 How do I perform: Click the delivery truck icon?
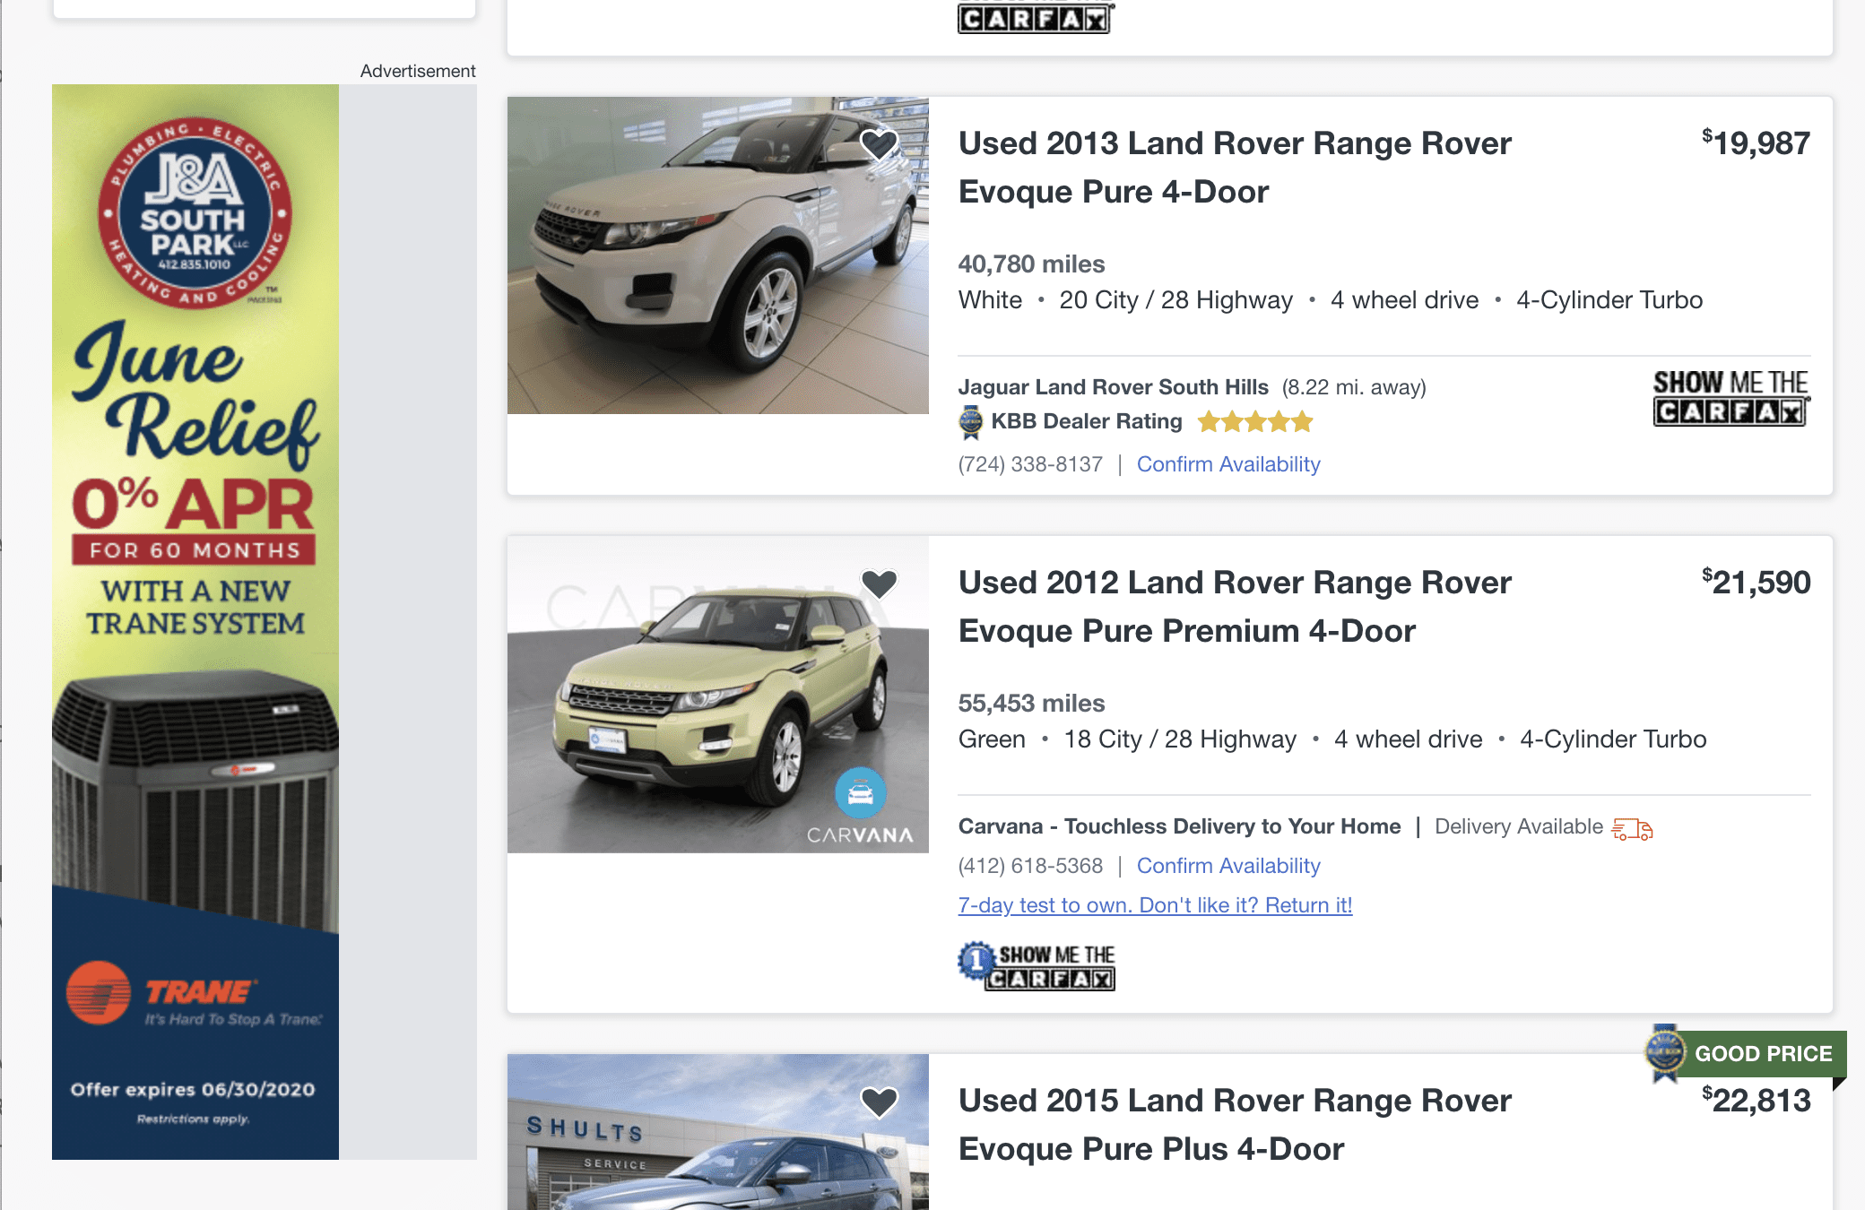[x=1632, y=829]
